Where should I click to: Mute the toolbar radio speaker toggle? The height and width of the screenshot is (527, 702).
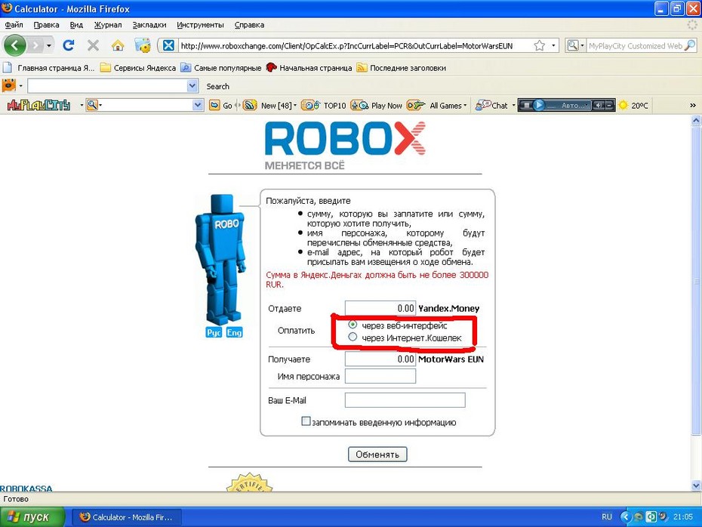(x=598, y=105)
